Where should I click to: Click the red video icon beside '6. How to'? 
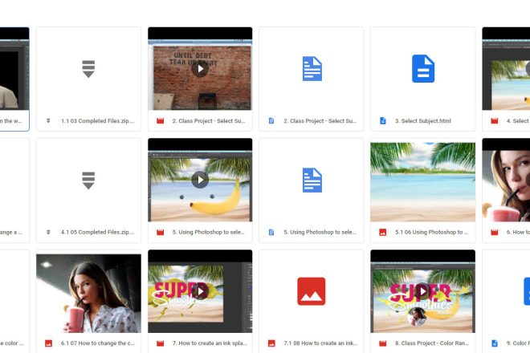click(494, 232)
